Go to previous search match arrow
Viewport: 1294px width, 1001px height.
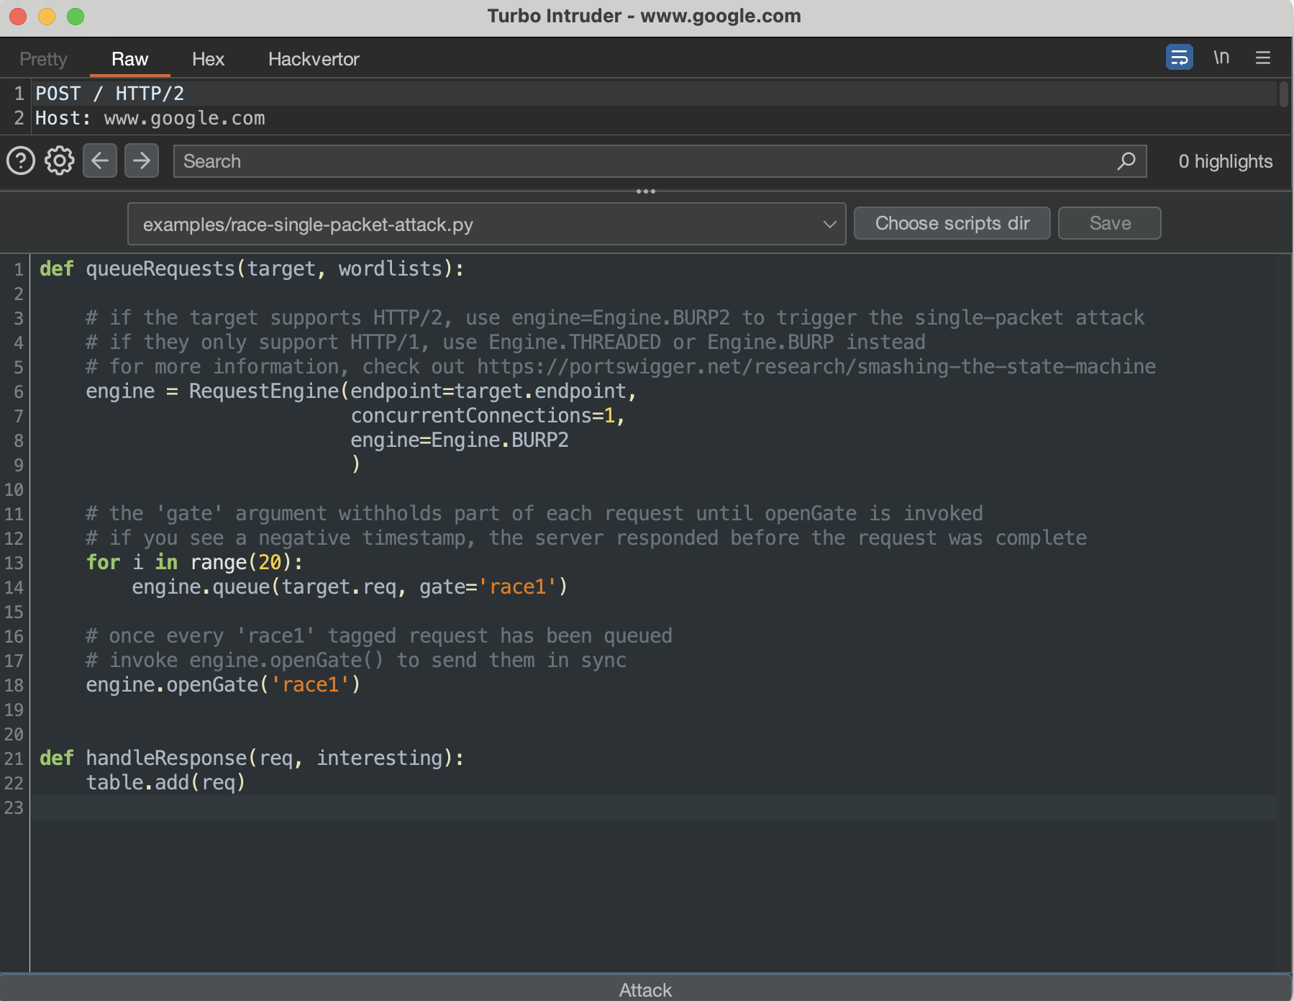[x=100, y=160]
